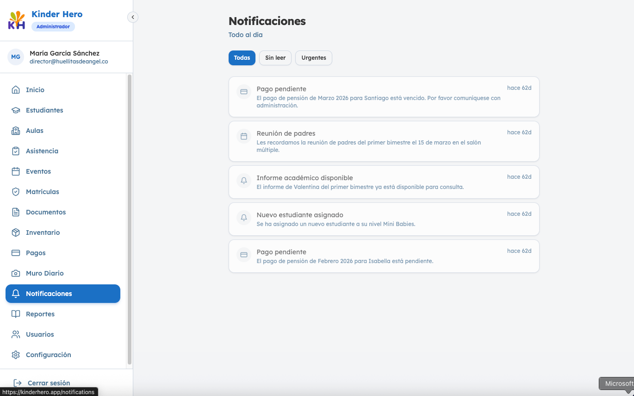Click card icon on Isabella's Pago pendiente notification
The width and height of the screenshot is (634, 396).
coord(244,255)
